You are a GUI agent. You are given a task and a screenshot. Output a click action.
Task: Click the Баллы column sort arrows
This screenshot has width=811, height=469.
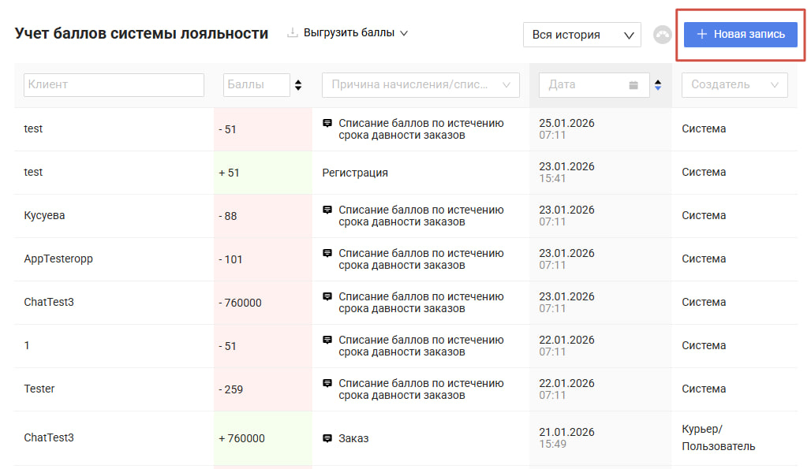click(298, 85)
